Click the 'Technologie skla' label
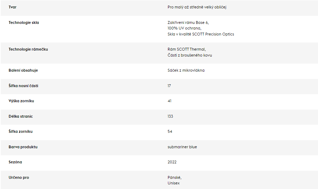 [24, 22]
